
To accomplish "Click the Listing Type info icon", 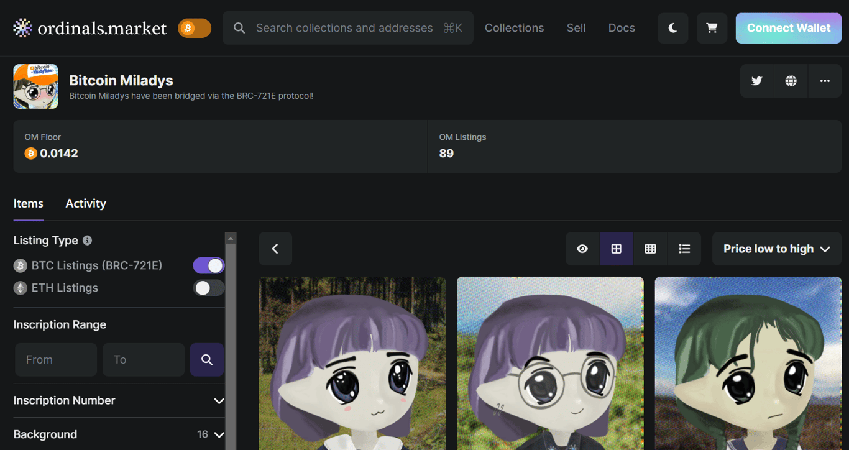I will click(x=87, y=241).
